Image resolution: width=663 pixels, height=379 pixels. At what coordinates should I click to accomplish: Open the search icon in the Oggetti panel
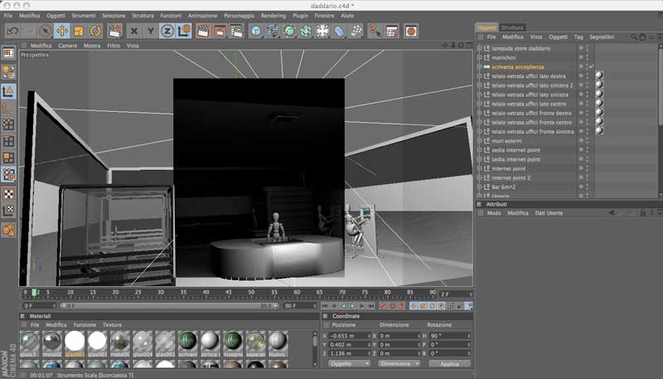click(634, 37)
